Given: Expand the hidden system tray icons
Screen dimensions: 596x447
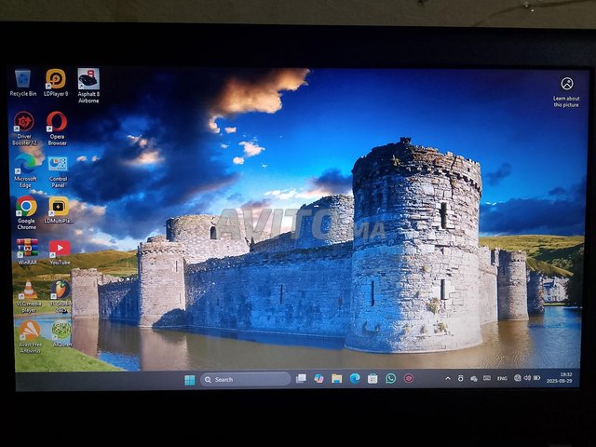Looking at the screenshot, I should click(447, 378).
